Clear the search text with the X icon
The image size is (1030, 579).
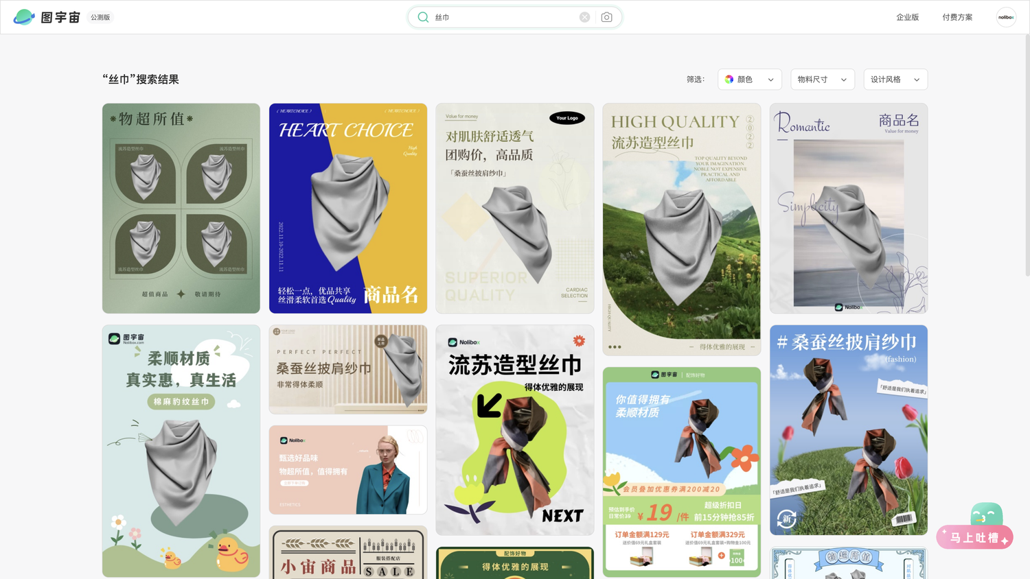click(584, 17)
